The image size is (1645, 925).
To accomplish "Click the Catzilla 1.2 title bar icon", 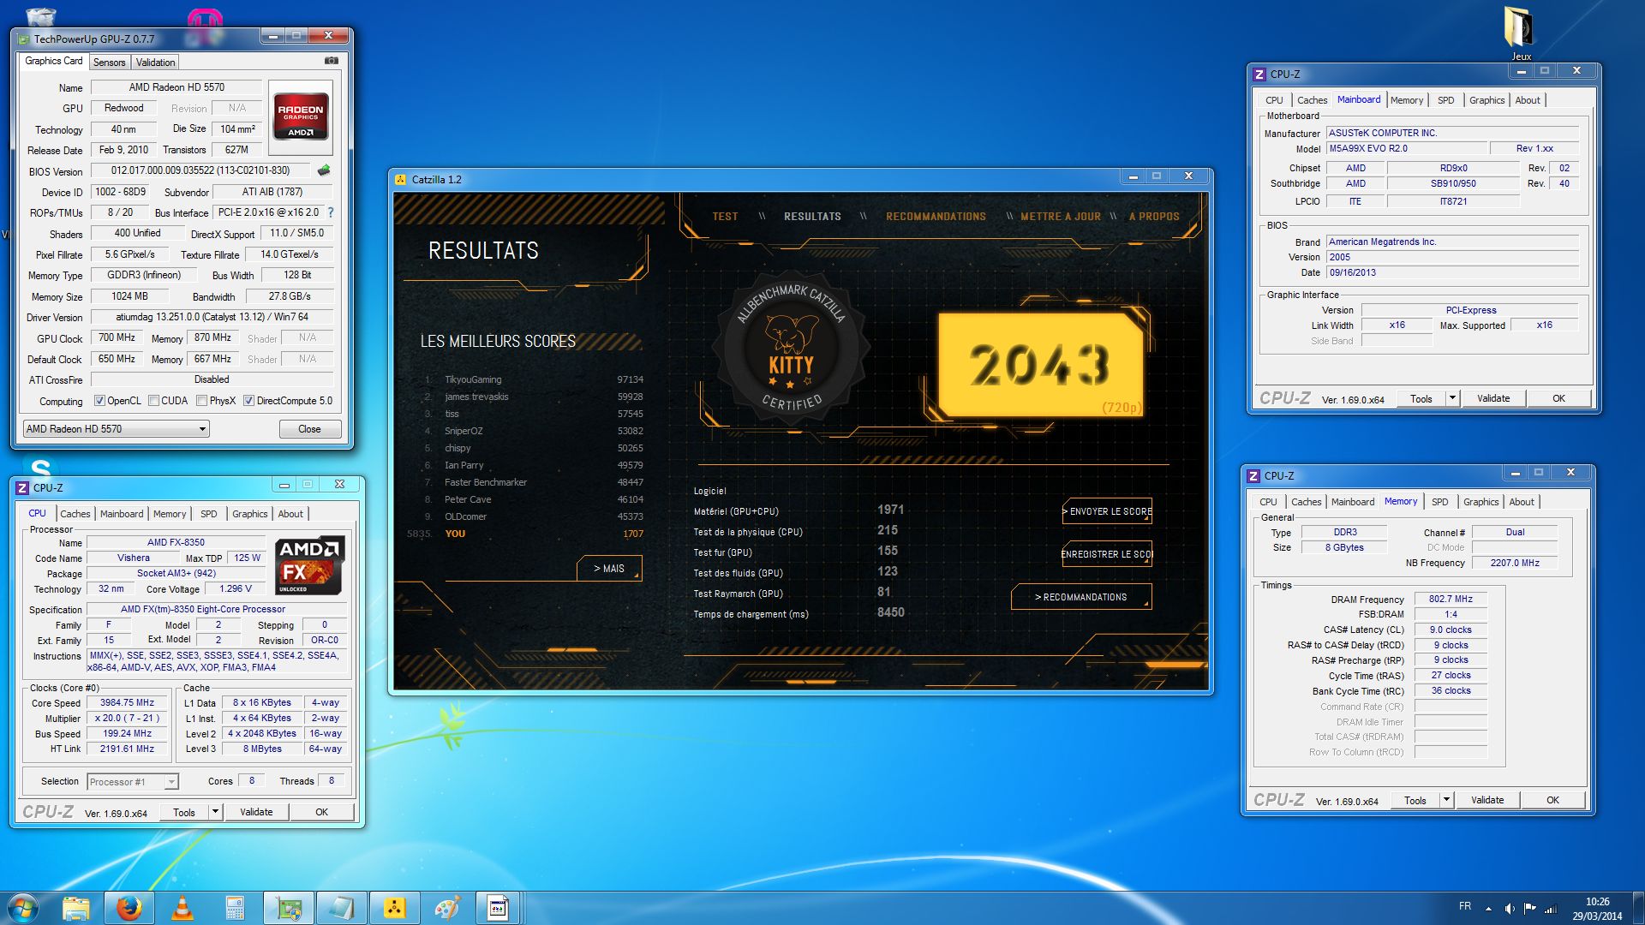I will coord(401,179).
